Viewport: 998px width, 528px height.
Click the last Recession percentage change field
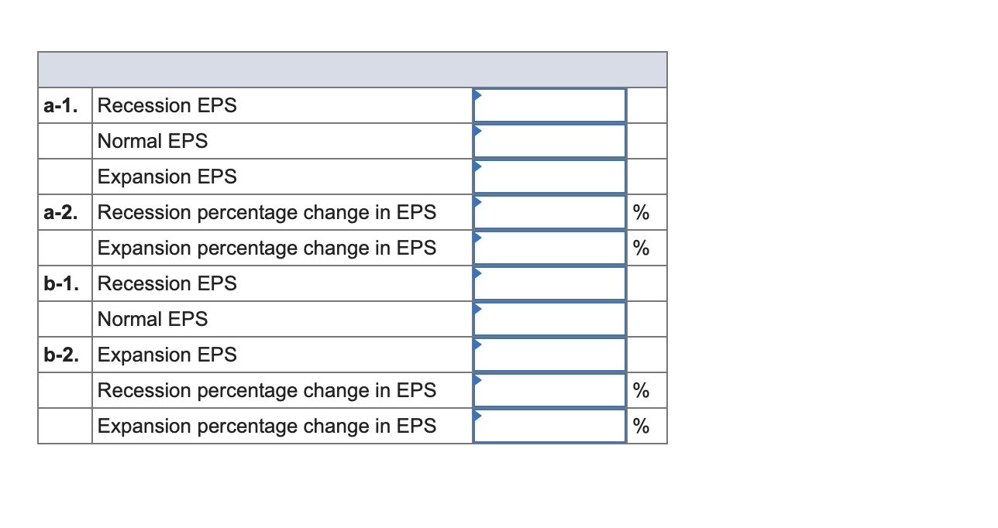(x=550, y=390)
